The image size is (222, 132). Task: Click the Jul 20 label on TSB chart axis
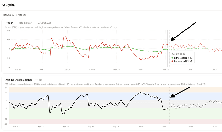[x=216, y=126]
